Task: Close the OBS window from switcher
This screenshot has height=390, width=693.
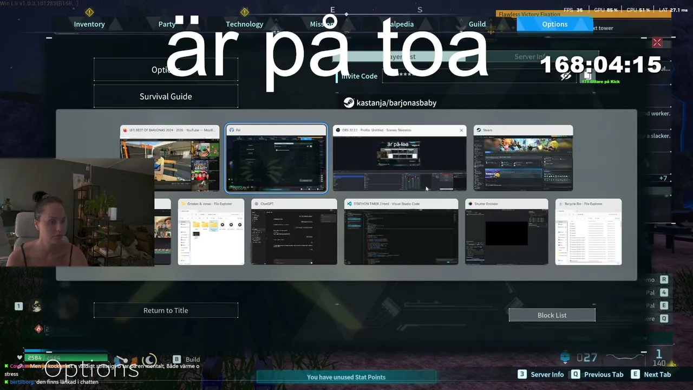Action: pos(461,130)
